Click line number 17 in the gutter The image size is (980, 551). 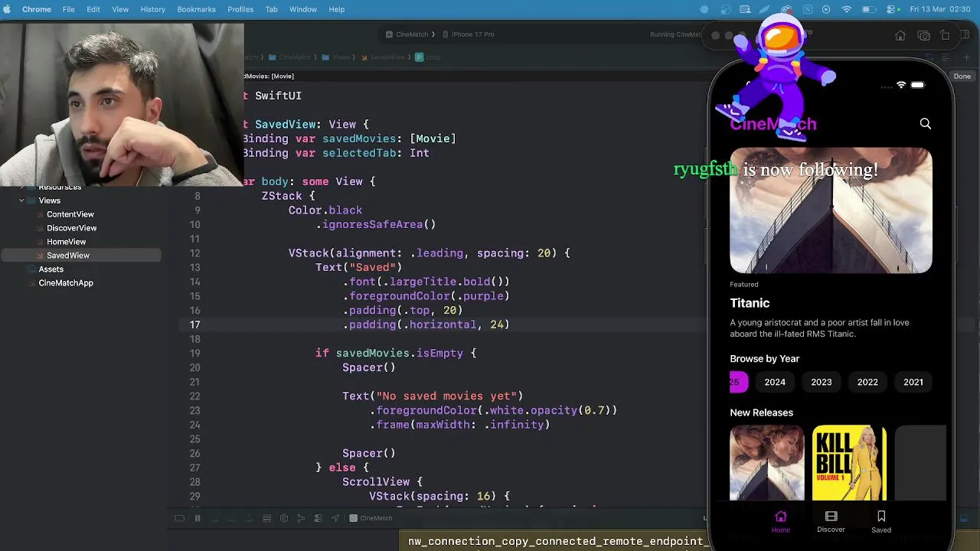(194, 324)
